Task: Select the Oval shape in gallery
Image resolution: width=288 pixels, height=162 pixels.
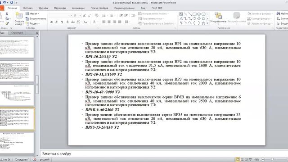Action: coord(199,14)
